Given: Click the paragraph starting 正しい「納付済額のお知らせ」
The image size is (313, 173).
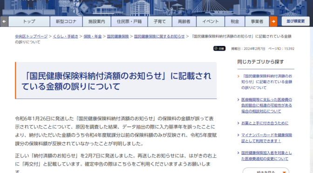Looking at the screenshot, I should [116, 163].
